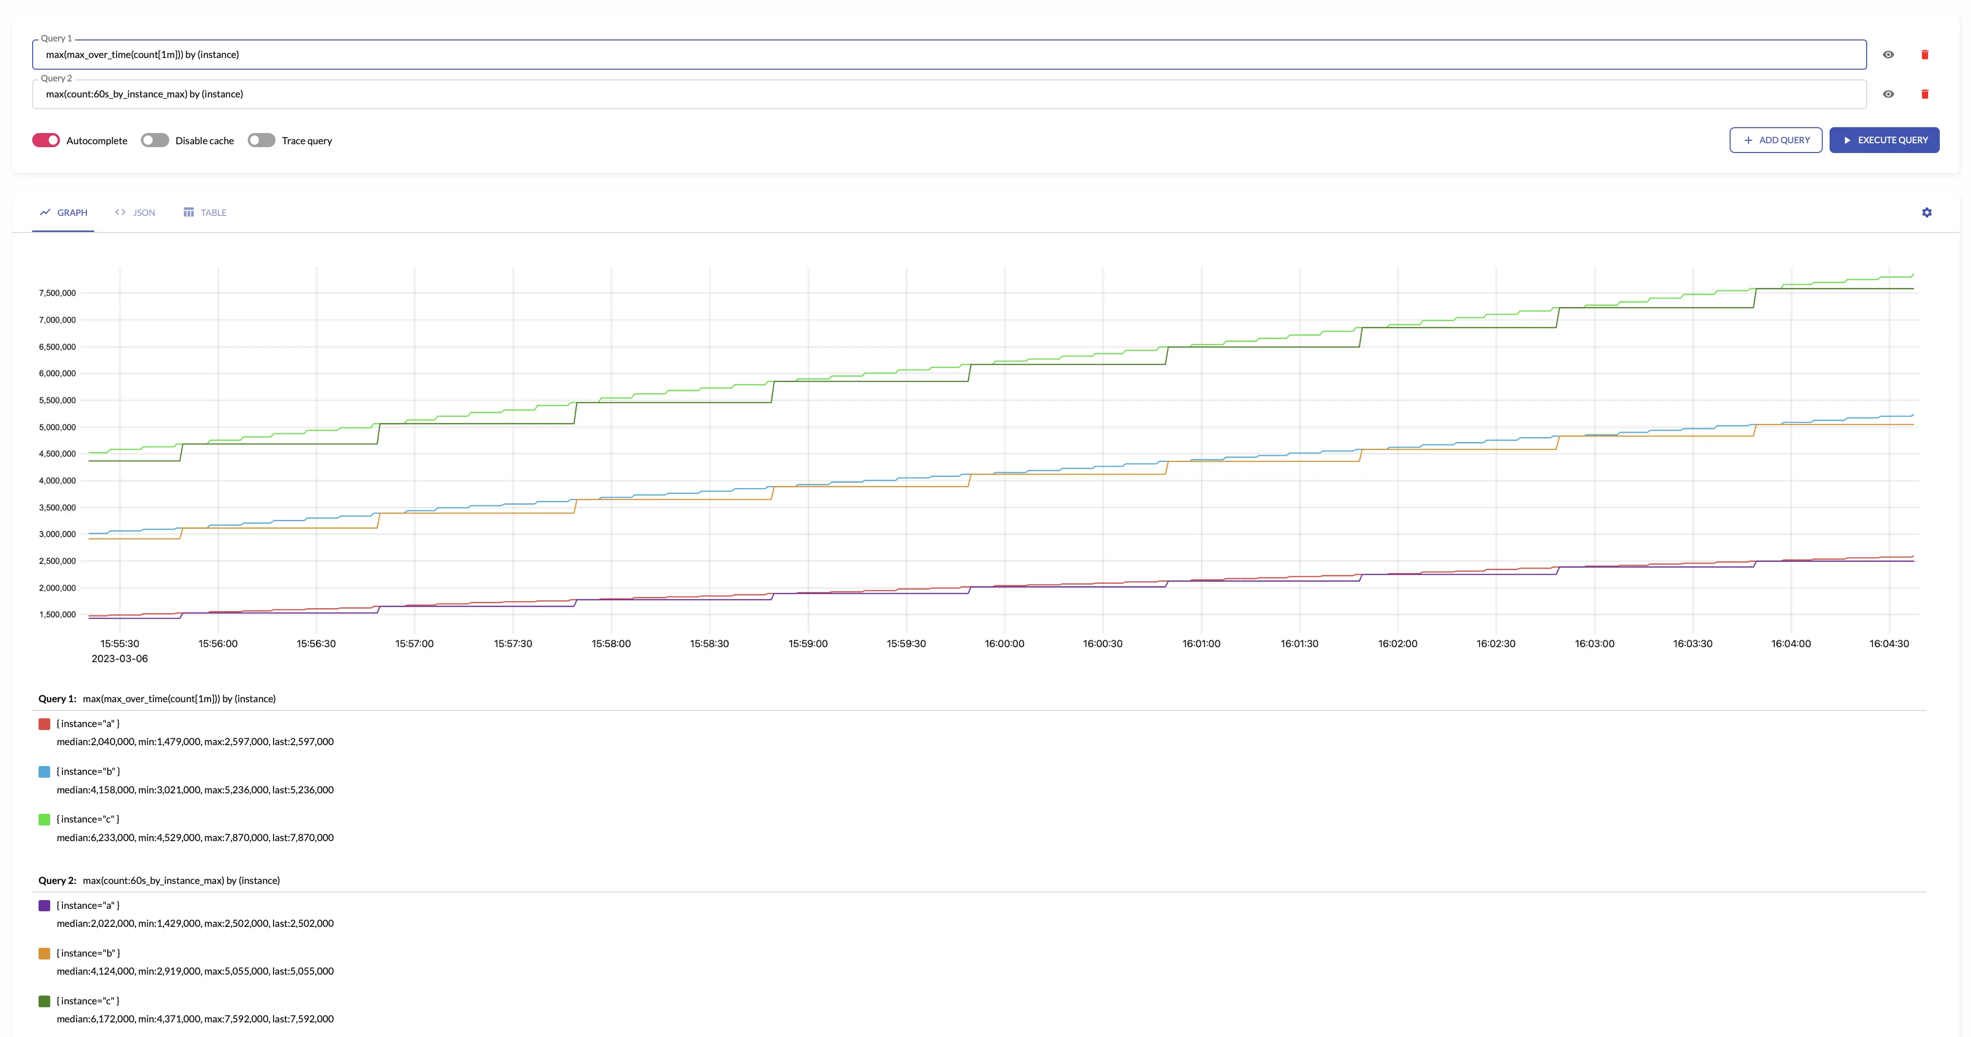Click red swatch for Query 1 instance a
Screen dimensions: 1971x1037
coord(44,724)
